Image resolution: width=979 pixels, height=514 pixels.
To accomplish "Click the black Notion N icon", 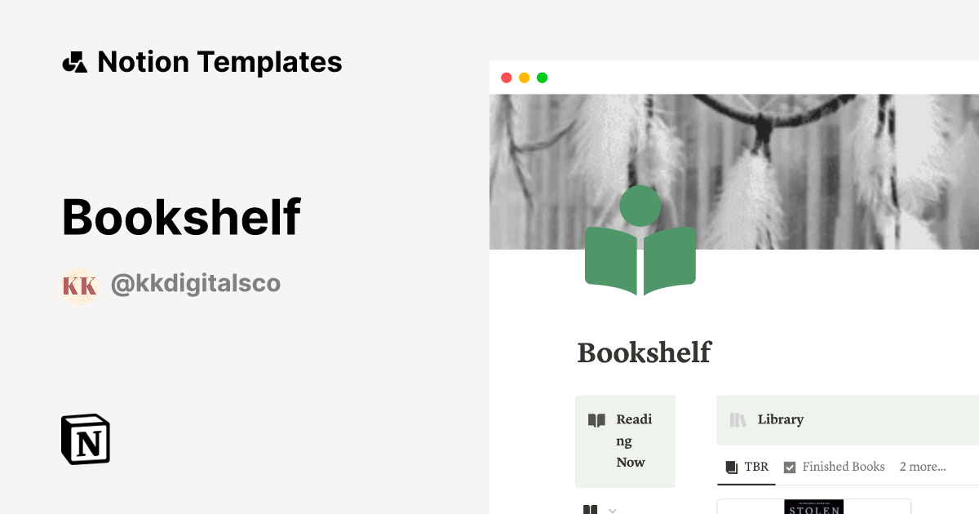I will (x=85, y=439).
